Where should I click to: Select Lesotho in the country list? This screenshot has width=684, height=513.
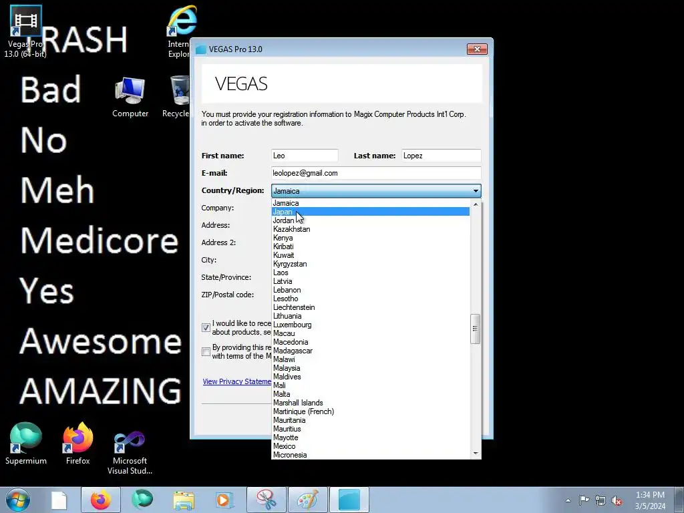[x=370, y=299]
